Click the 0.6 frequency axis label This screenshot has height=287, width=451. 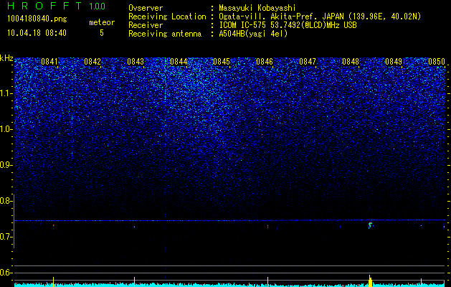point(6,273)
